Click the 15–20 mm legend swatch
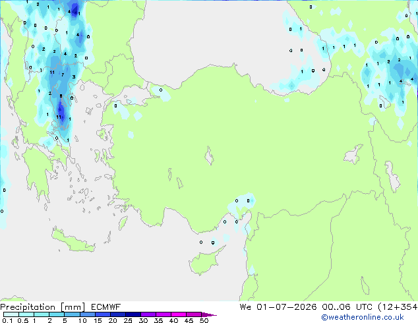This screenshot has width=418, height=323. click(102, 314)
